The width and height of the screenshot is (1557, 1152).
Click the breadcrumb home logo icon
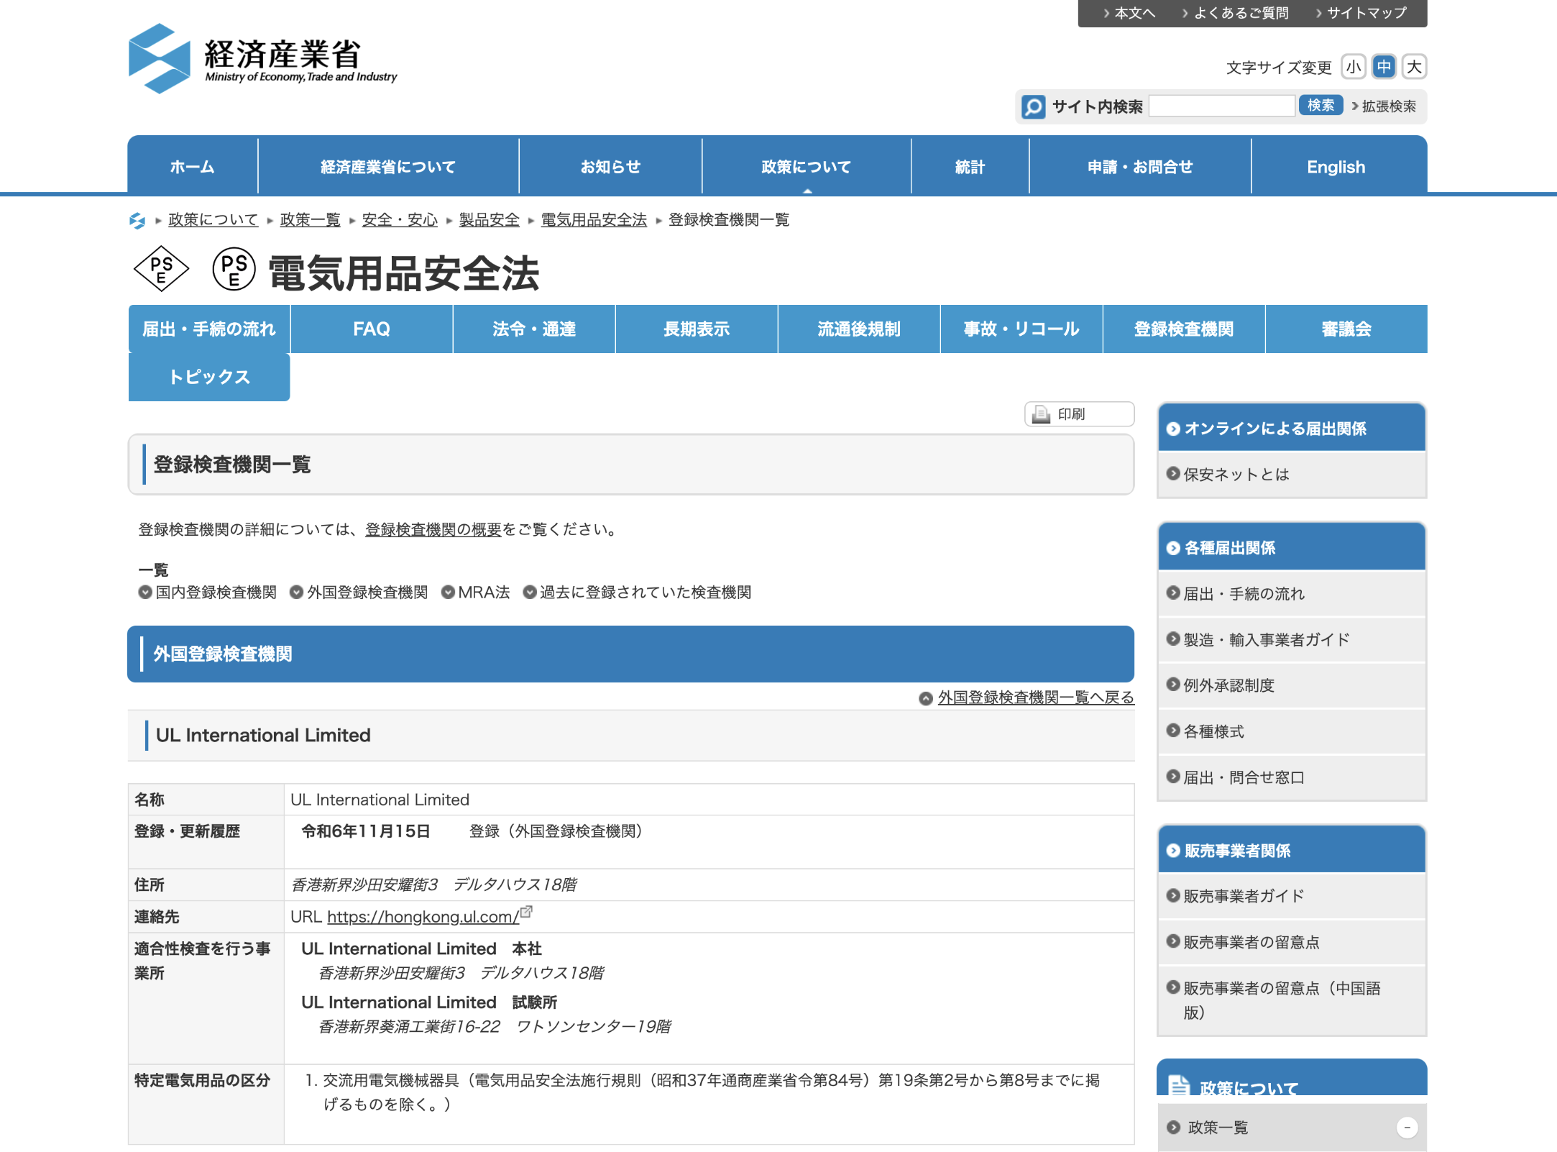tap(137, 221)
